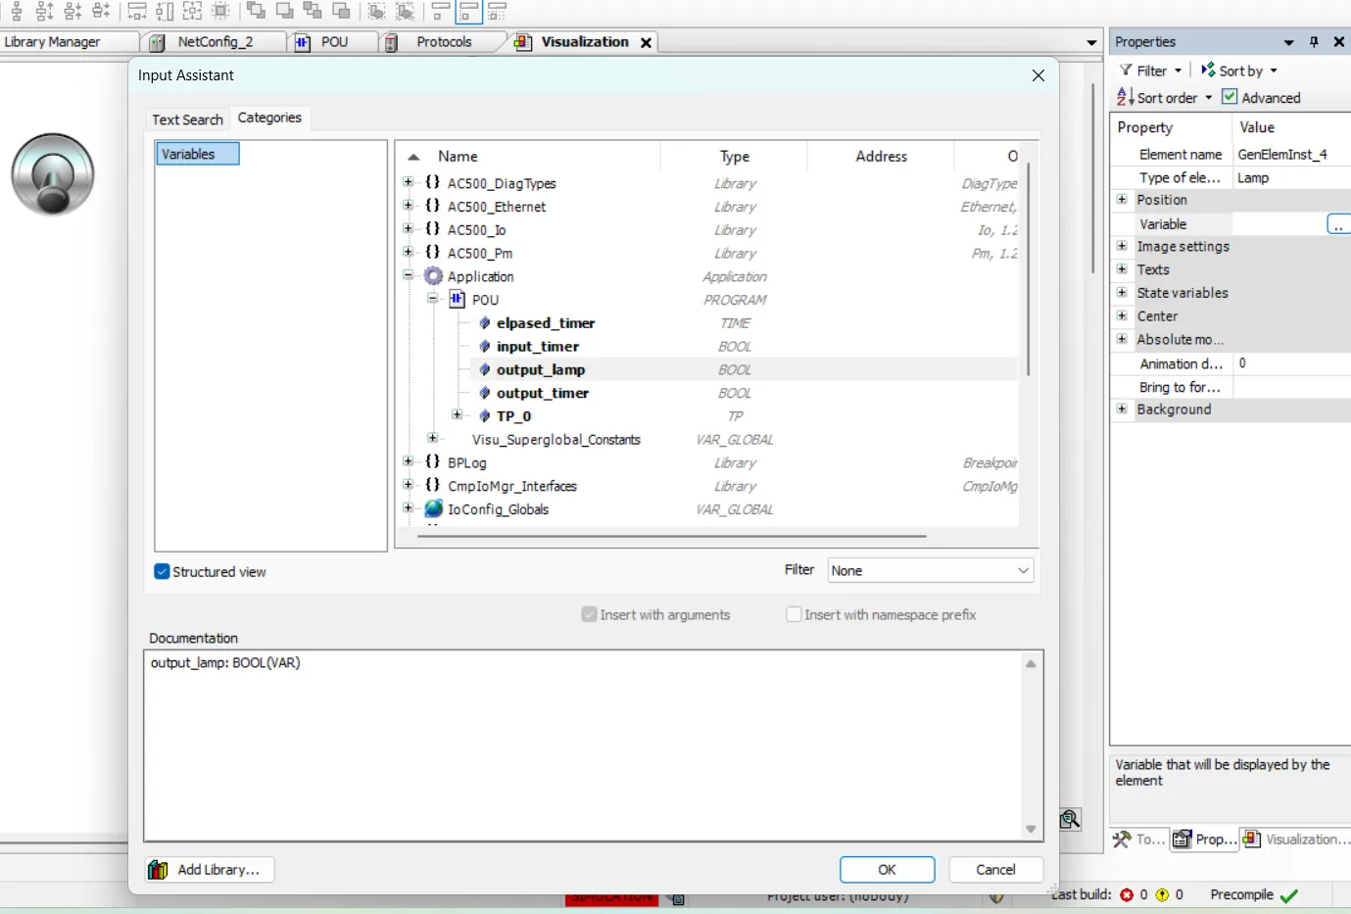Confirm selection with OK button
This screenshot has width=1351, height=914.
tap(887, 870)
